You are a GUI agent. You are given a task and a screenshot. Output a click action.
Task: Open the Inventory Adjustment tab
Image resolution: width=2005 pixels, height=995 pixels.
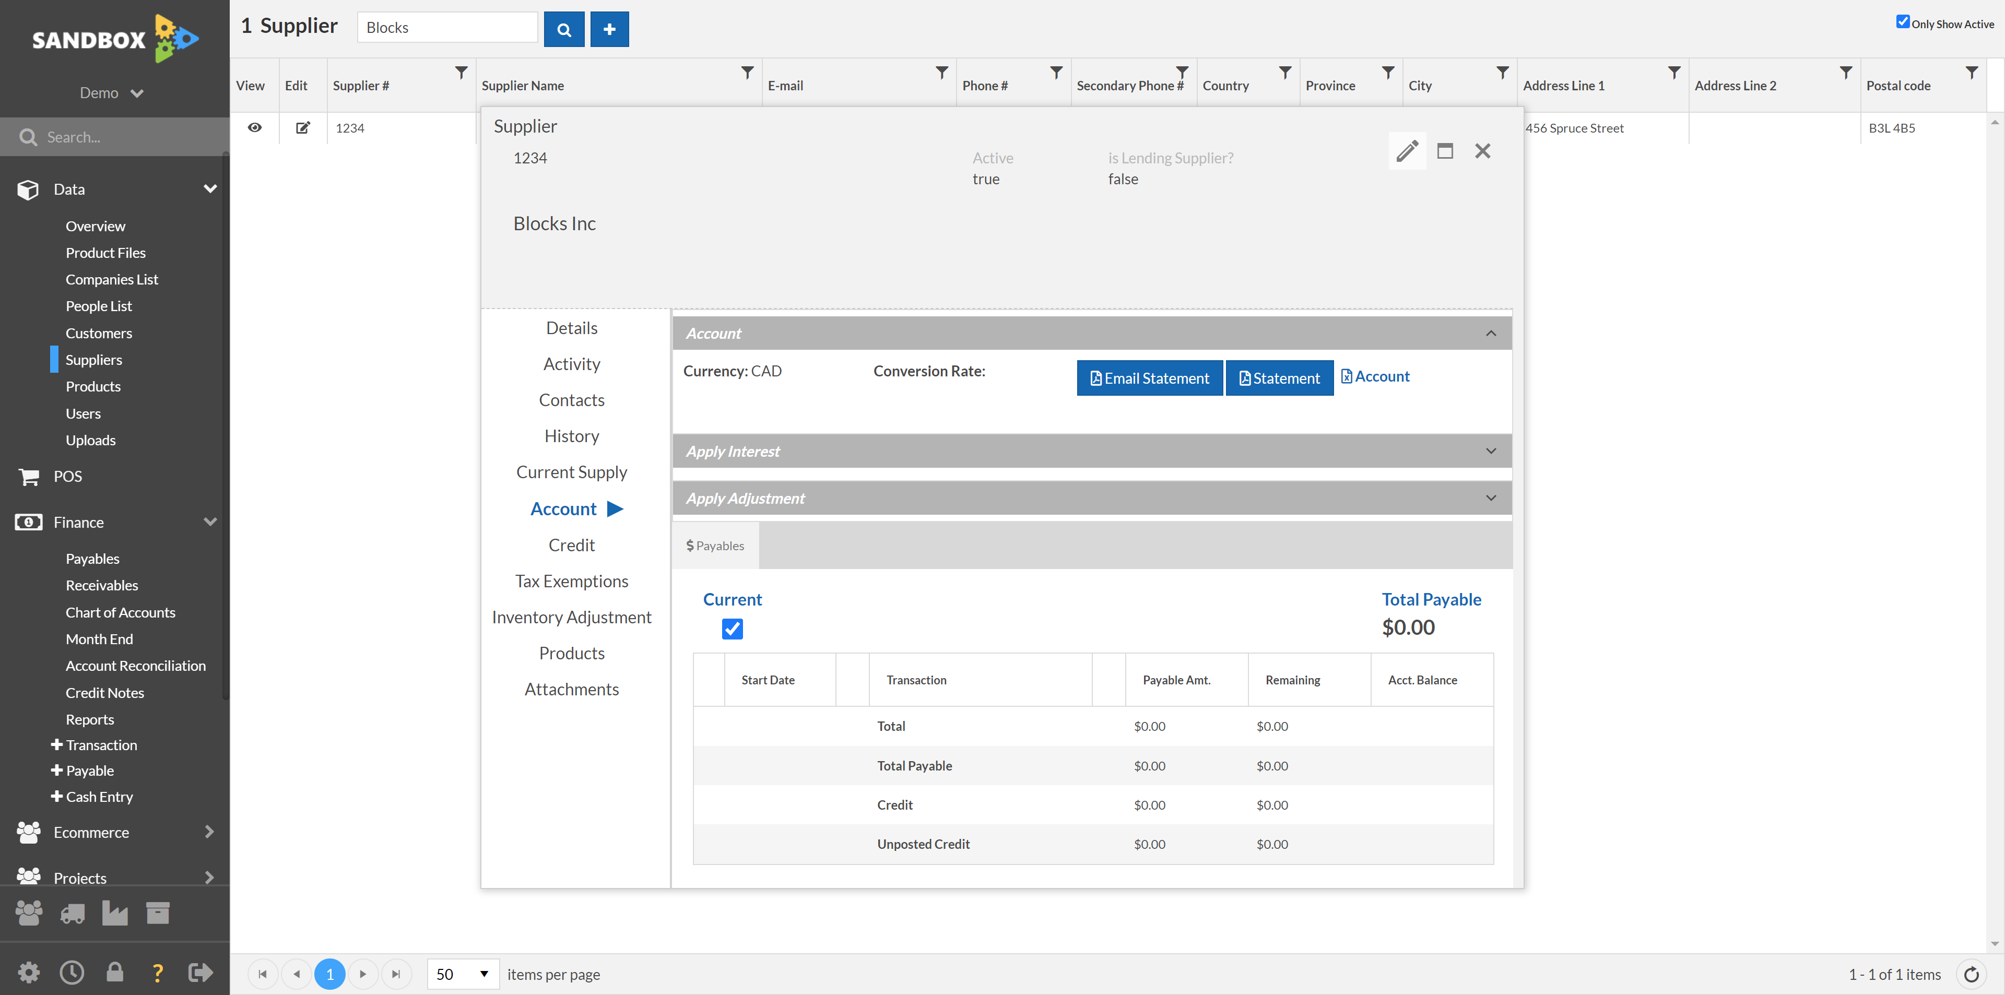(571, 617)
